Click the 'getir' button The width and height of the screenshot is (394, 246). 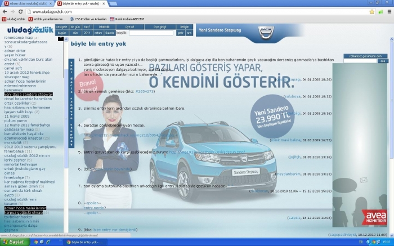(181, 33)
